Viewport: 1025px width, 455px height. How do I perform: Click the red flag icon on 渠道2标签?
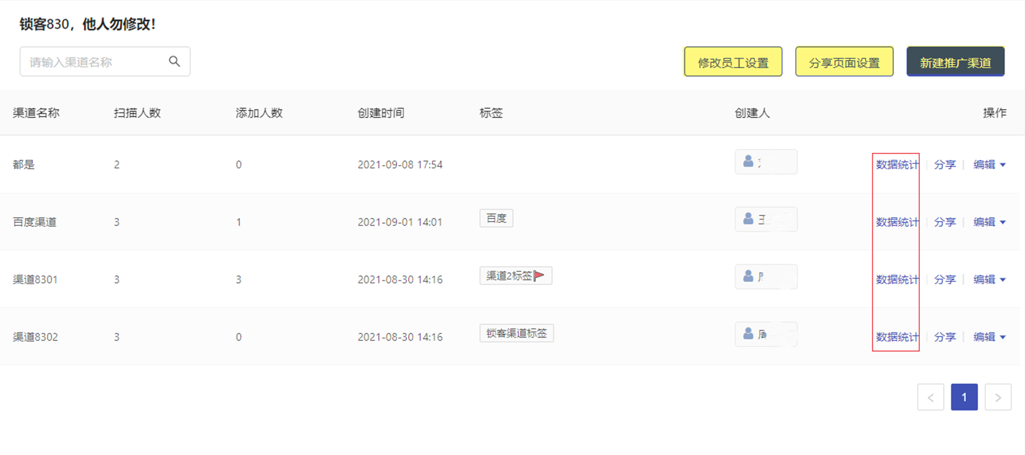click(x=539, y=275)
